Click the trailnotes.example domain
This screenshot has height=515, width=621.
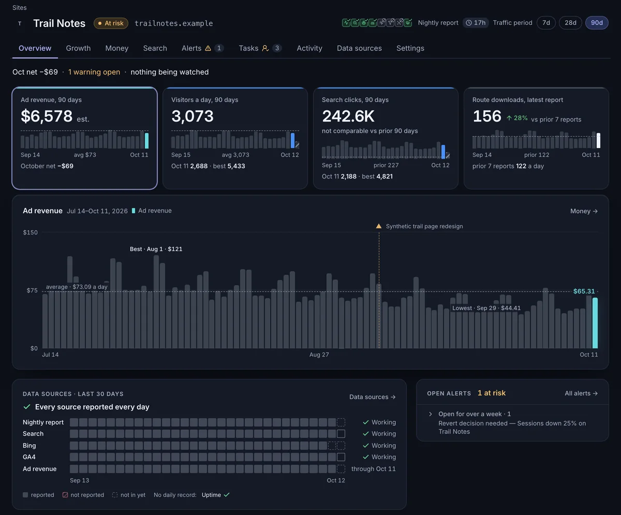(174, 23)
